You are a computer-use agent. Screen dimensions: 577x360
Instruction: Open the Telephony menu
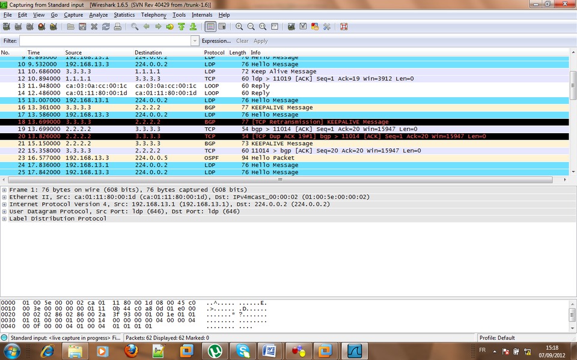coord(153,14)
